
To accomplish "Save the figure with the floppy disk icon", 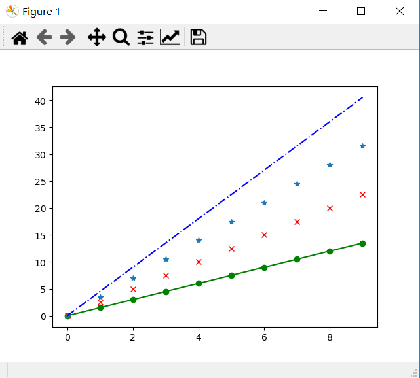I will point(199,37).
